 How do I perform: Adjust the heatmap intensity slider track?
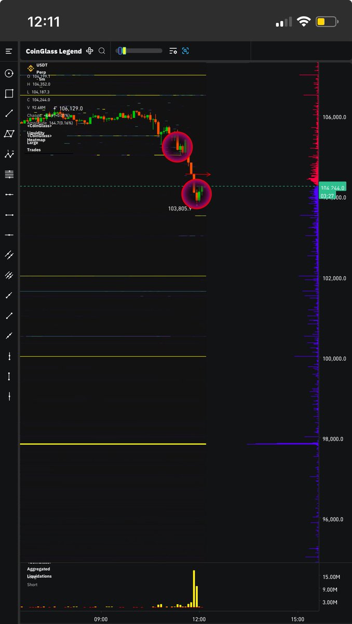pos(139,51)
